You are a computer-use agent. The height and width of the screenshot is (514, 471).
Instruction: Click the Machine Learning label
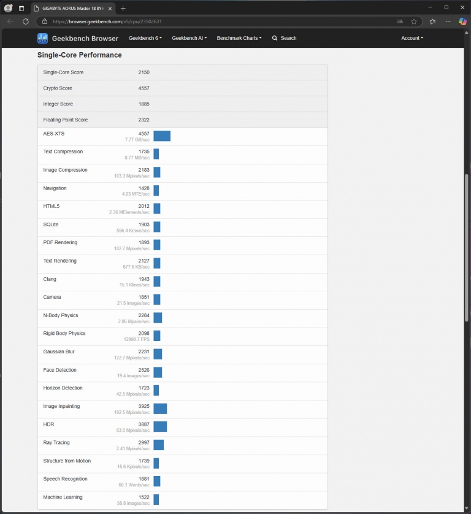pyautogui.click(x=63, y=497)
